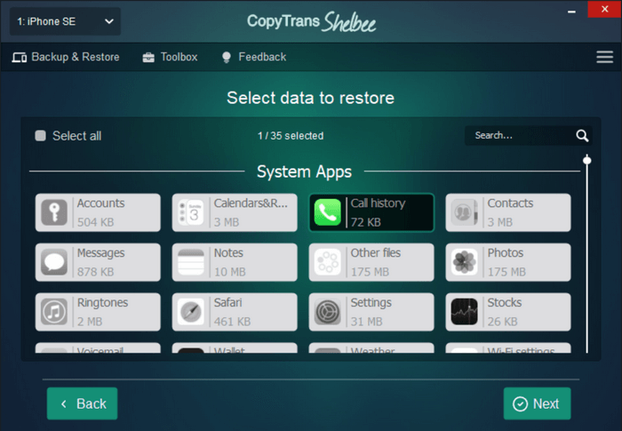Proceed with the Next button
Screen dimensions: 622x431
pos(537,403)
